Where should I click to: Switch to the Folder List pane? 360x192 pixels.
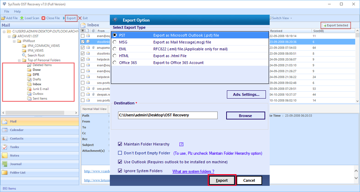point(40,172)
